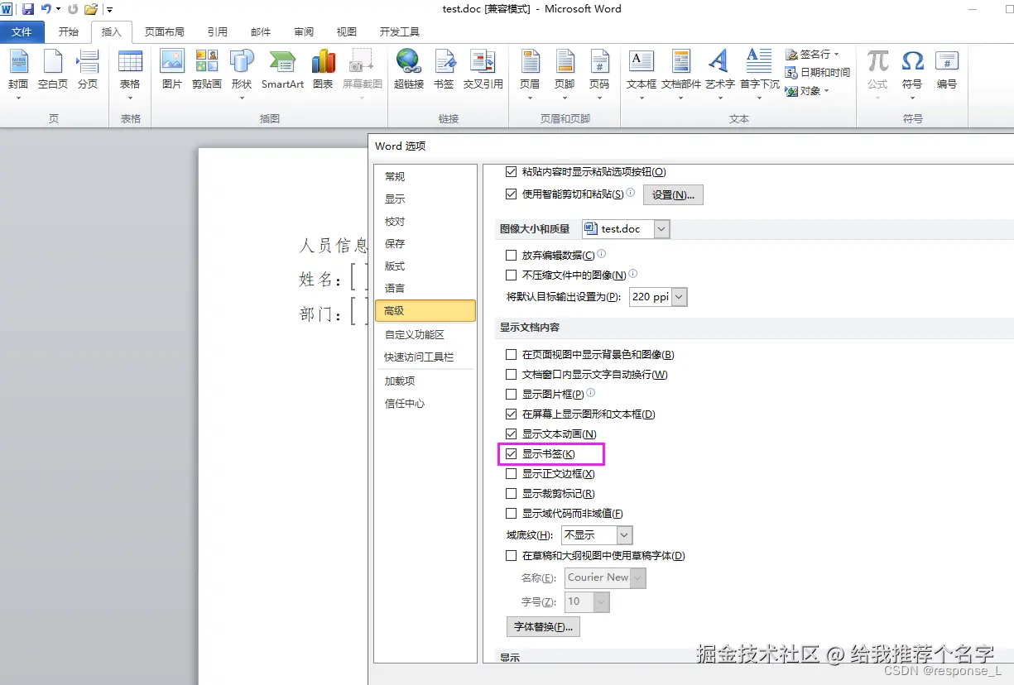The width and height of the screenshot is (1014, 685).
Task: Select 校对 in Word options list
Action: tap(425, 222)
